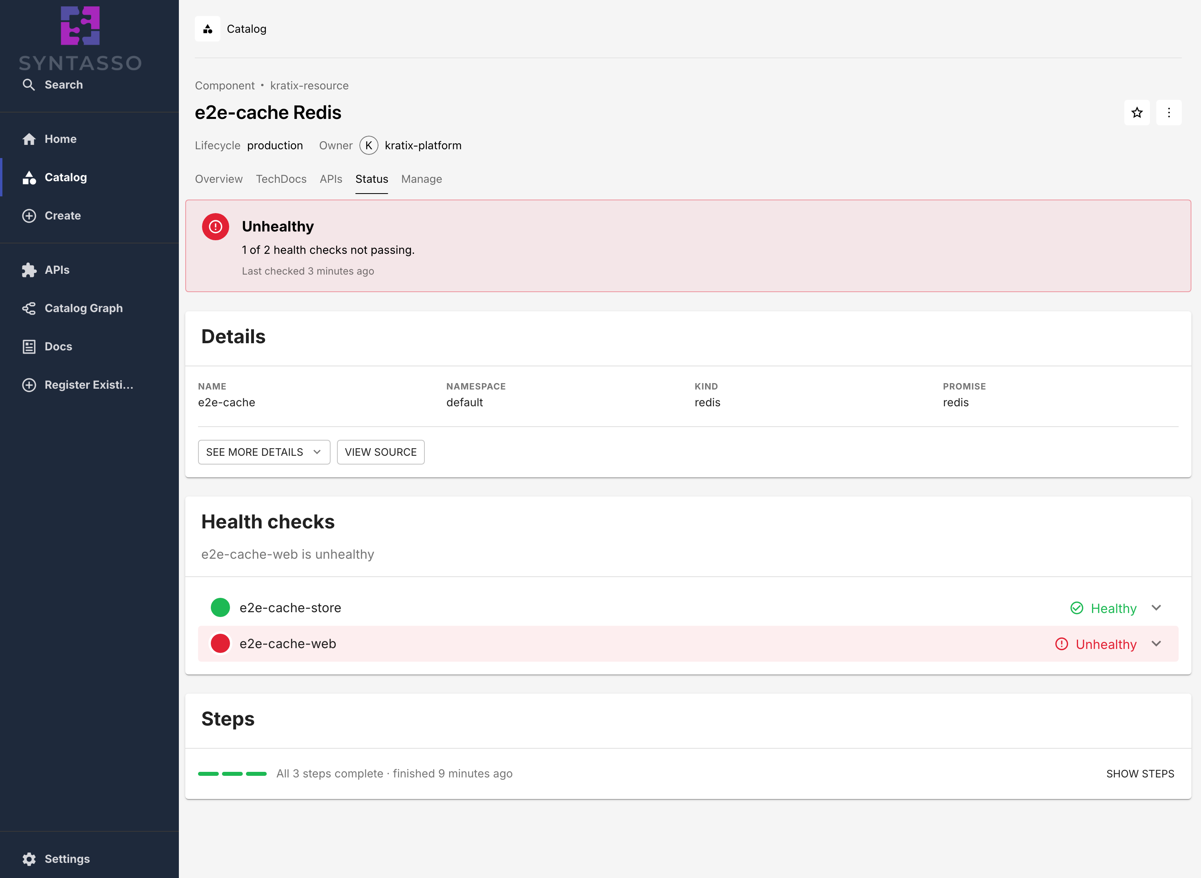
Task: Click the Create sidebar link
Action: point(63,216)
